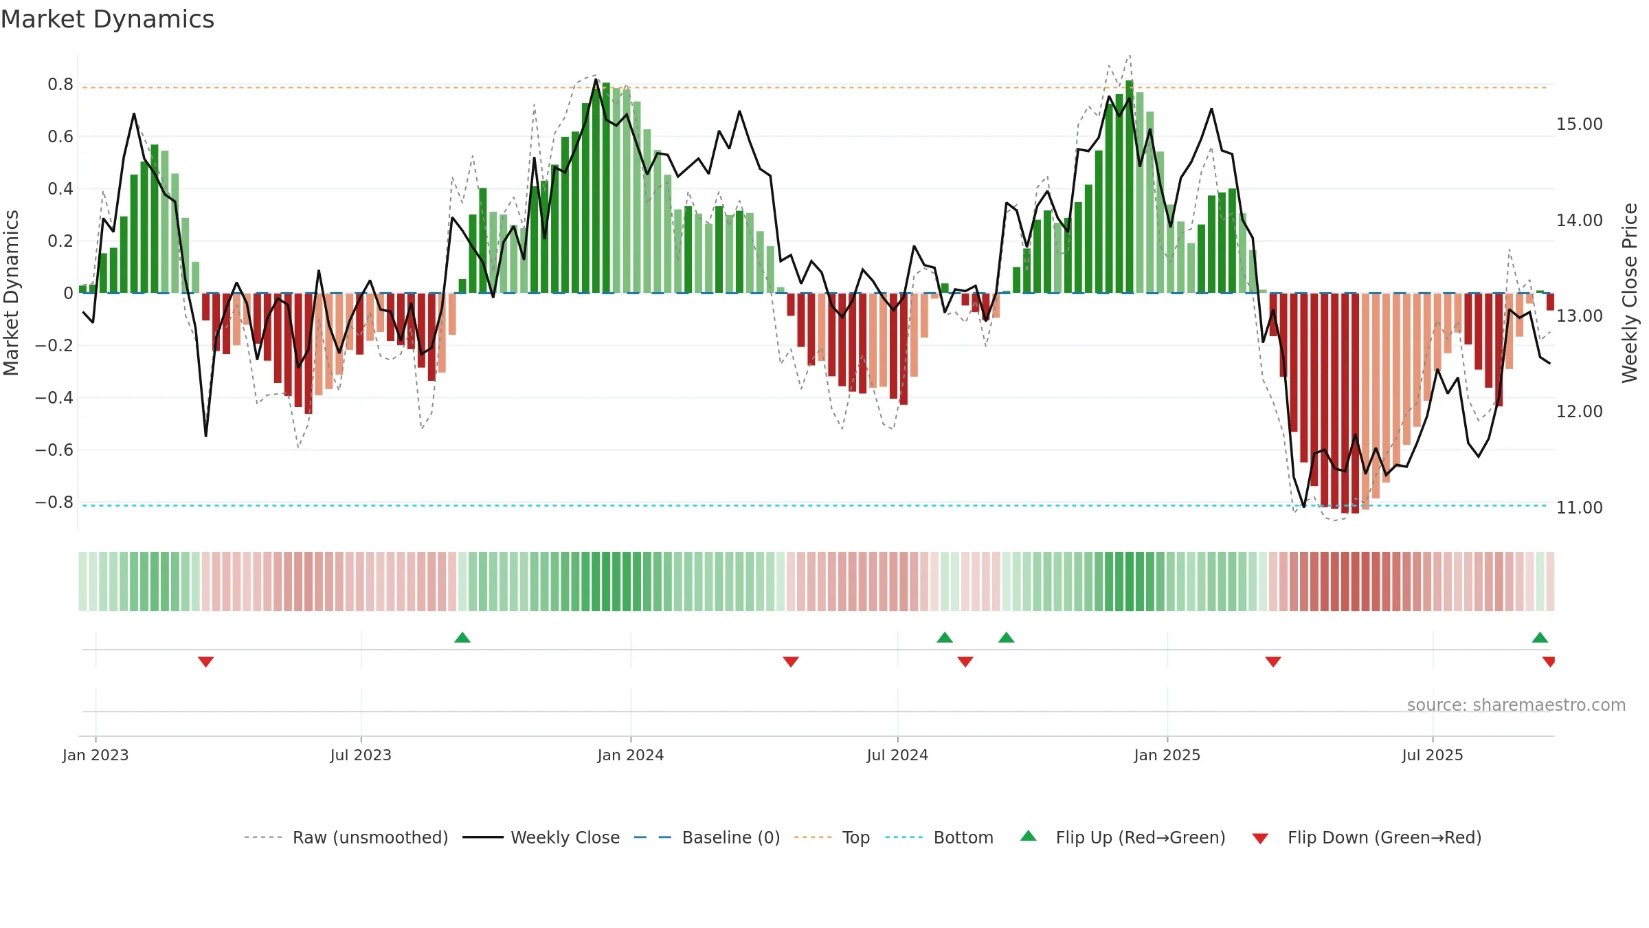Viewport: 1649px width, 928px height.
Task: Click the −0.4 left axis tick label
Action: (x=54, y=398)
